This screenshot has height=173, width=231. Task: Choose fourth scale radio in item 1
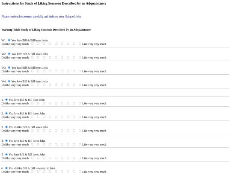[x=50, y=103]
